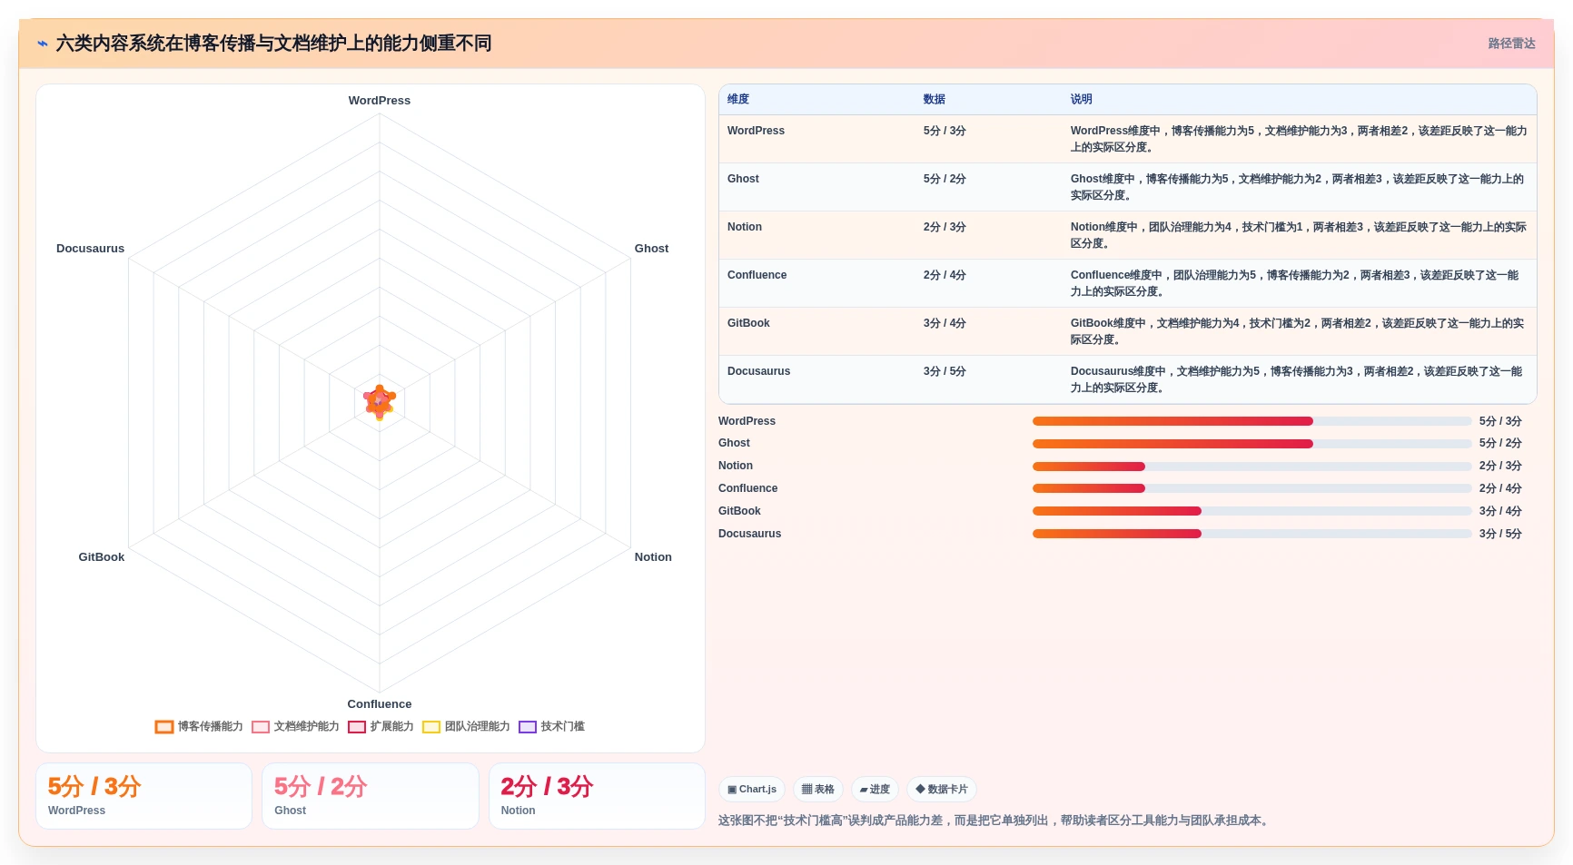The height and width of the screenshot is (865, 1573).
Task: Select the GitBook table row name
Action: click(x=748, y=323)
